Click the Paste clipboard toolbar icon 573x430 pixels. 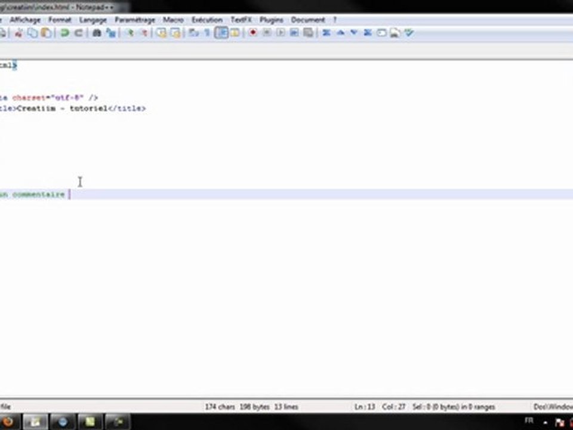pyautogui.click(x=47, y=33)
